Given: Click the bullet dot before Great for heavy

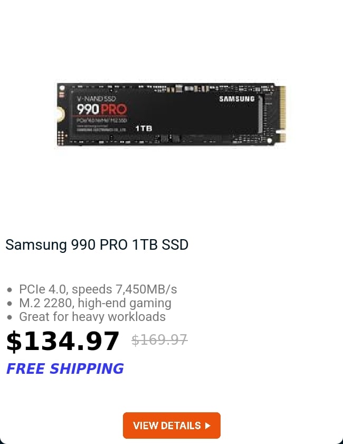Looking at the screenshot, I should (9, 317).
